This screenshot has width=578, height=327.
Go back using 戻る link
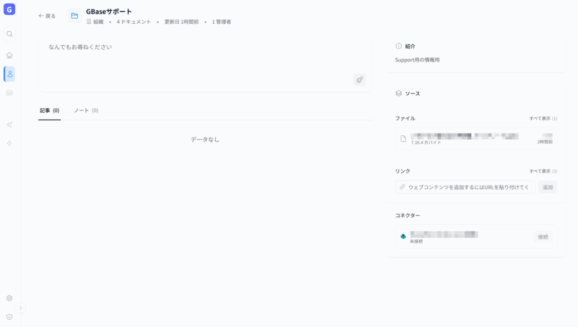click(47, 16)
